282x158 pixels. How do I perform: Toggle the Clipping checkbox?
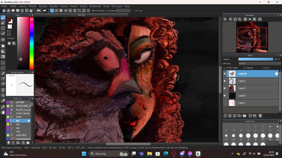point(244,68)
